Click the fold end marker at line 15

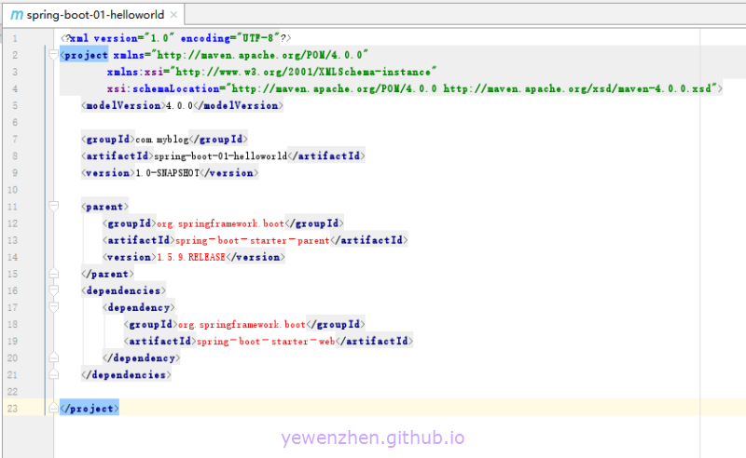click(53, 274)
